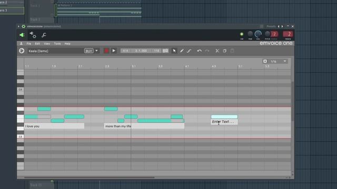
Task: Adjust the PITCH knob
Action: [267, 34]
